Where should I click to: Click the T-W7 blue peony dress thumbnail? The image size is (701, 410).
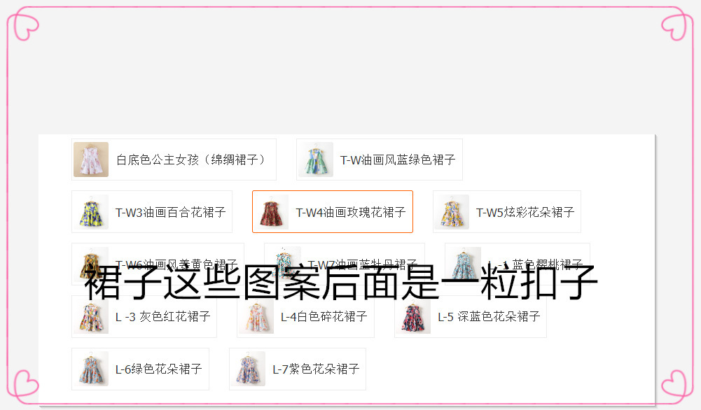(284, 264)
